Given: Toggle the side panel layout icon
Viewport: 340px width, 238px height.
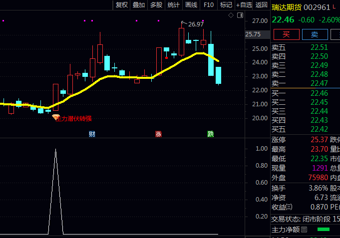Looking at the screenshot, I should (240, 15).
